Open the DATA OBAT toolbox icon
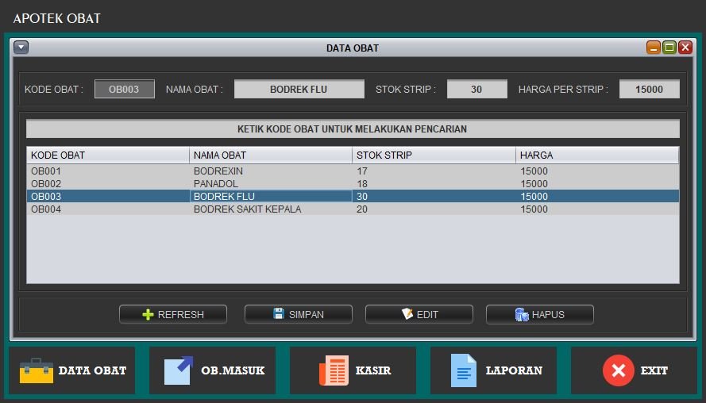Viewport: 706px width, 403px height. tap(37, 370)
